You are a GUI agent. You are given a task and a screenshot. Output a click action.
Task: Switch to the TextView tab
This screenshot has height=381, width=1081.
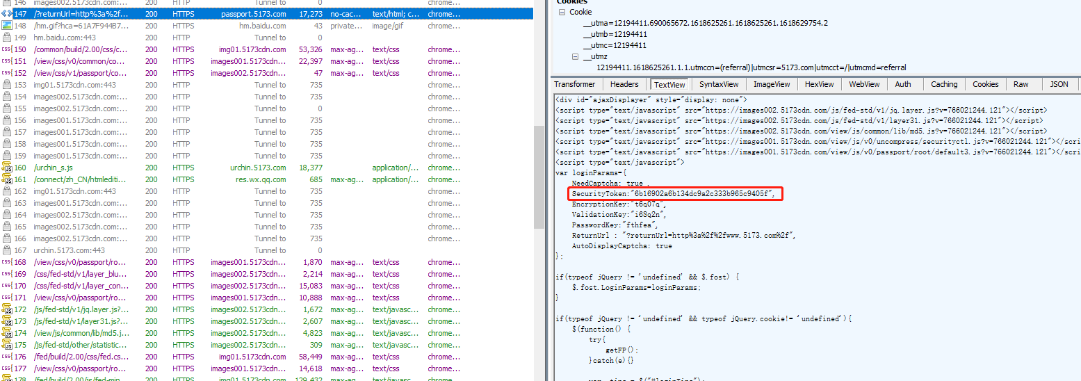(669, 84)
